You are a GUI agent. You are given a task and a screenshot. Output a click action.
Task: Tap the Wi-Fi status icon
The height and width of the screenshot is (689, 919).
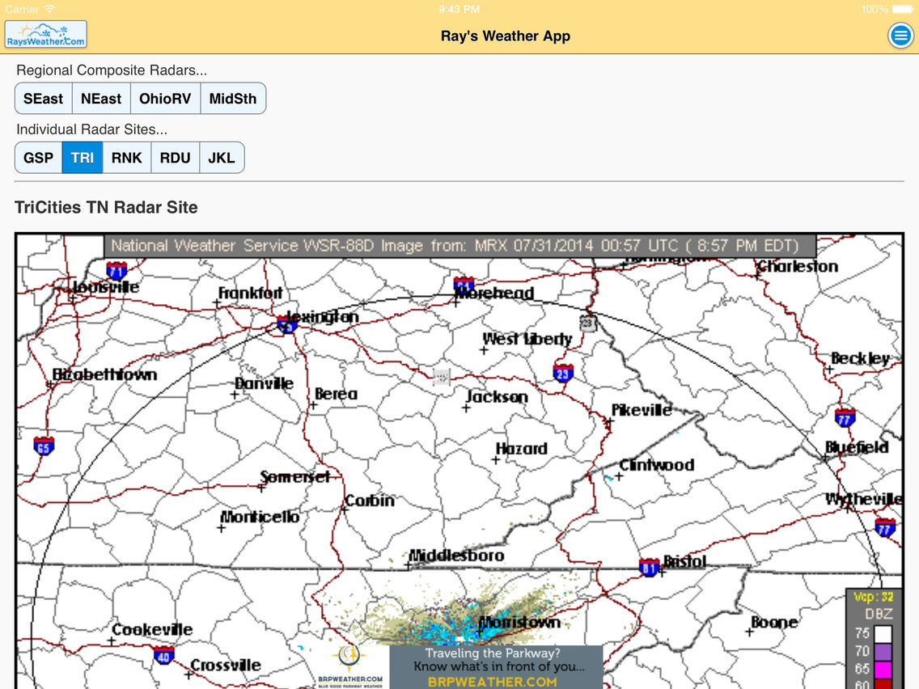tap(50, 9)
